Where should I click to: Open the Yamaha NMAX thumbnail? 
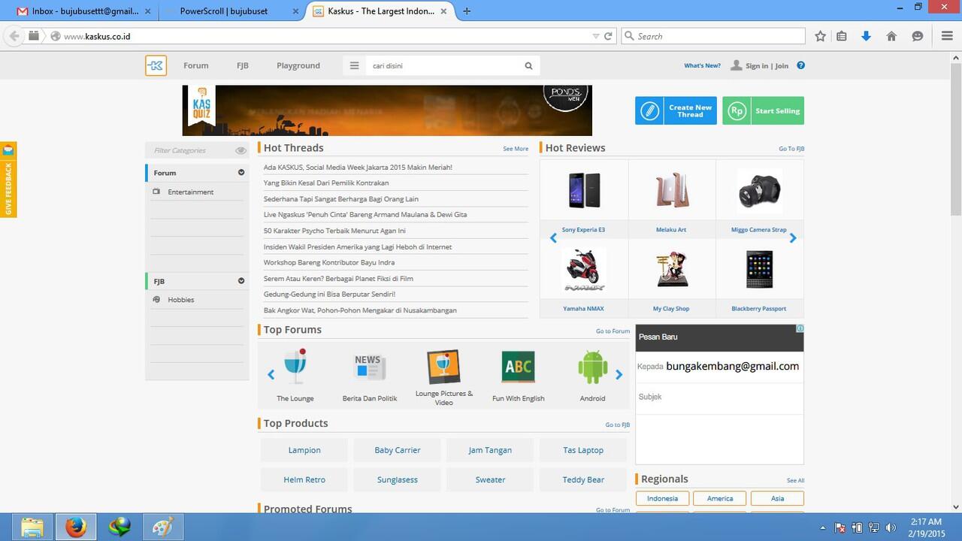[584, 269]
